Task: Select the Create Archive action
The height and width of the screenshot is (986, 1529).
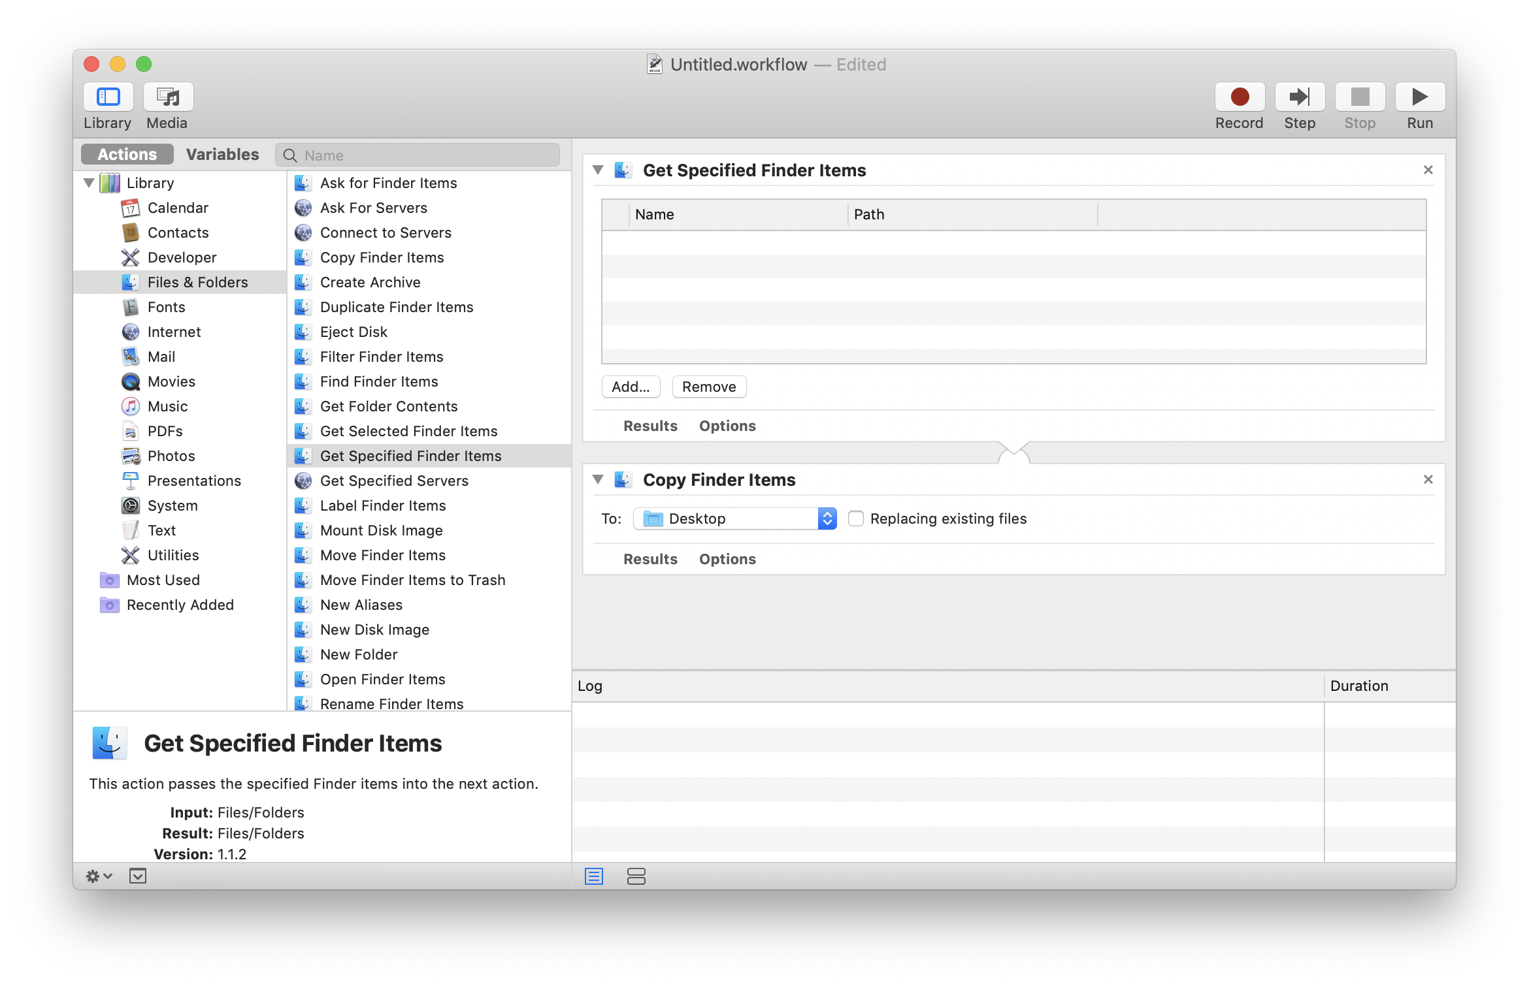Action: click(429, 282)
